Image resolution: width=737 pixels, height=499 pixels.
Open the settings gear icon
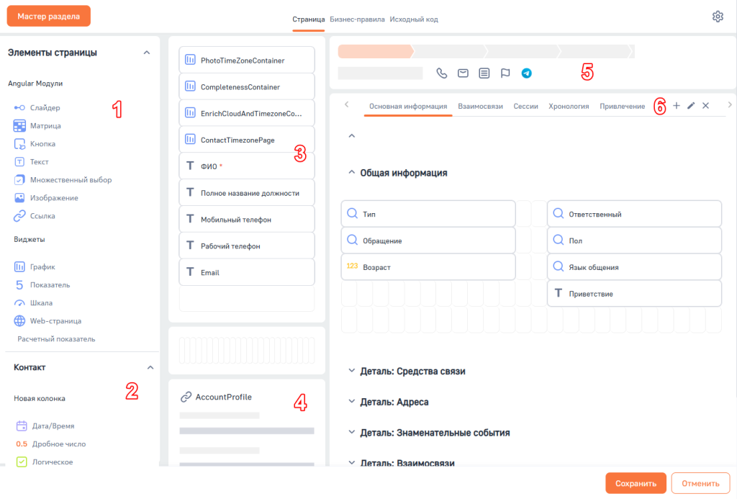717,17
